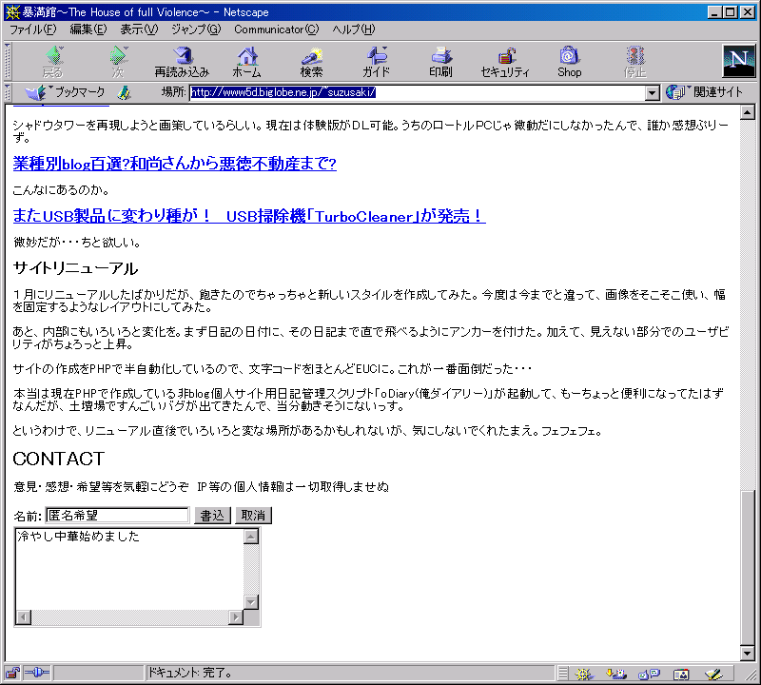This screenshot has width=761, height=685.
Task: Click the textarea scroll up arrow
Action: [251, 537]
